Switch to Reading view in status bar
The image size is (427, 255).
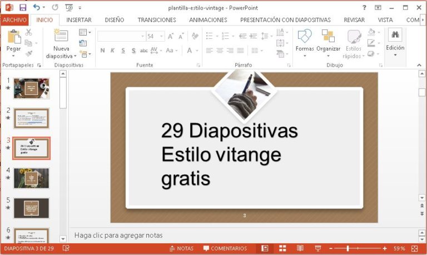tap(300, 248)
